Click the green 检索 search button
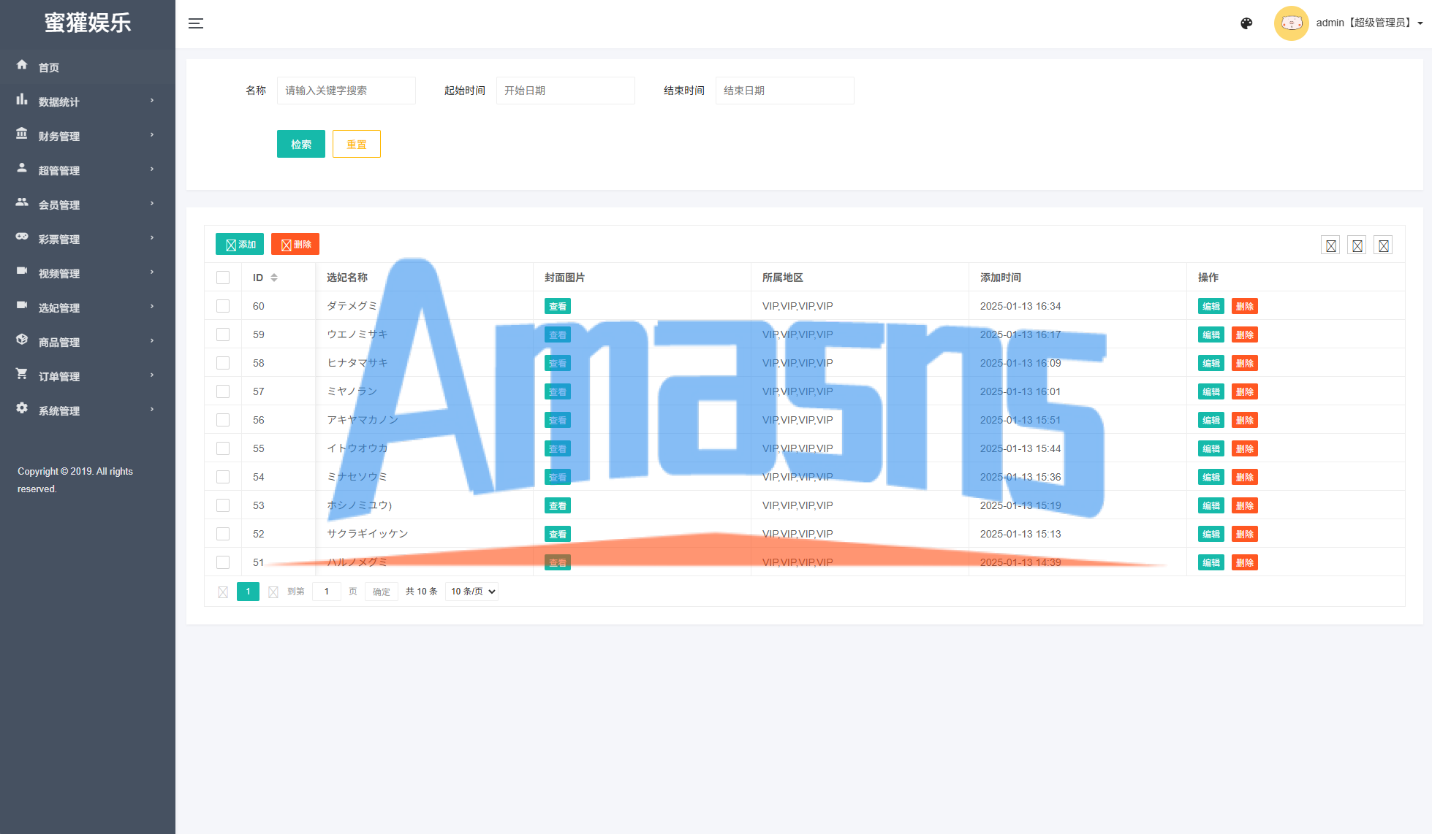This screenshot has height=834, width=1432. [x=301, y=144]
